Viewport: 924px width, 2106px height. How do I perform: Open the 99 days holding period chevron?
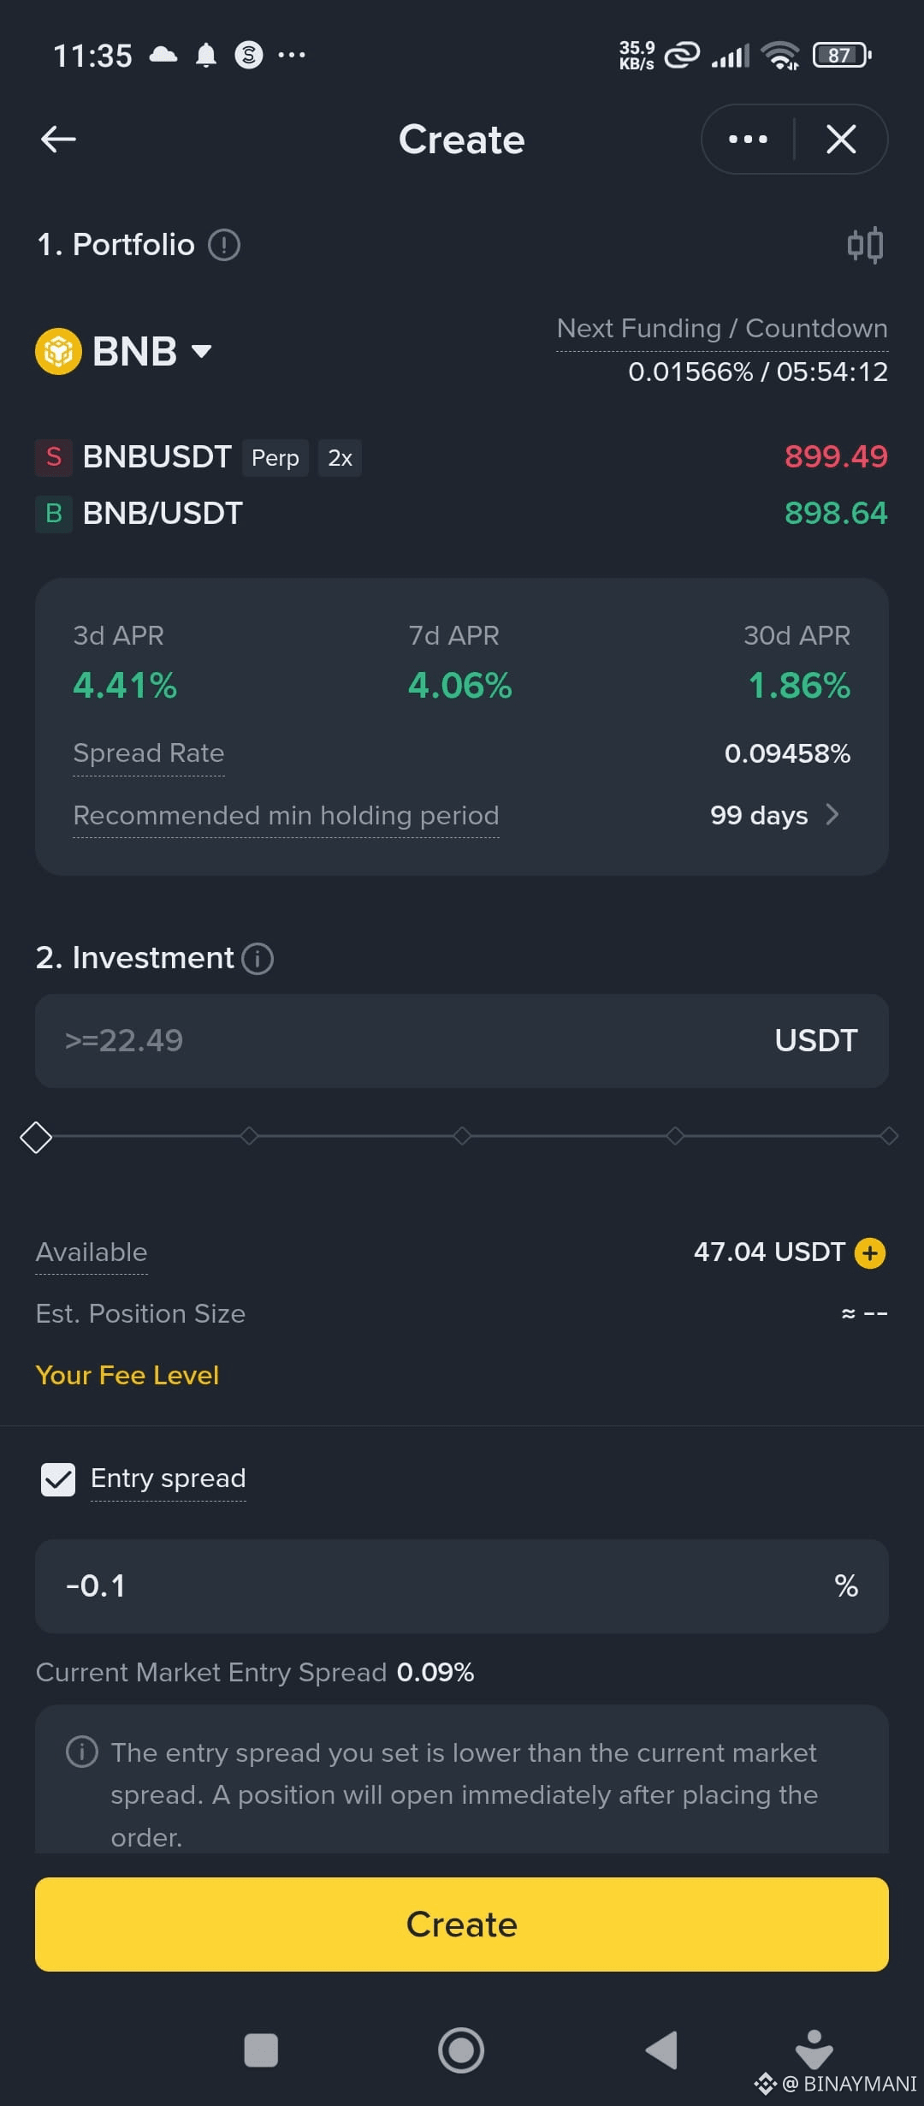(x=832, y=815)
